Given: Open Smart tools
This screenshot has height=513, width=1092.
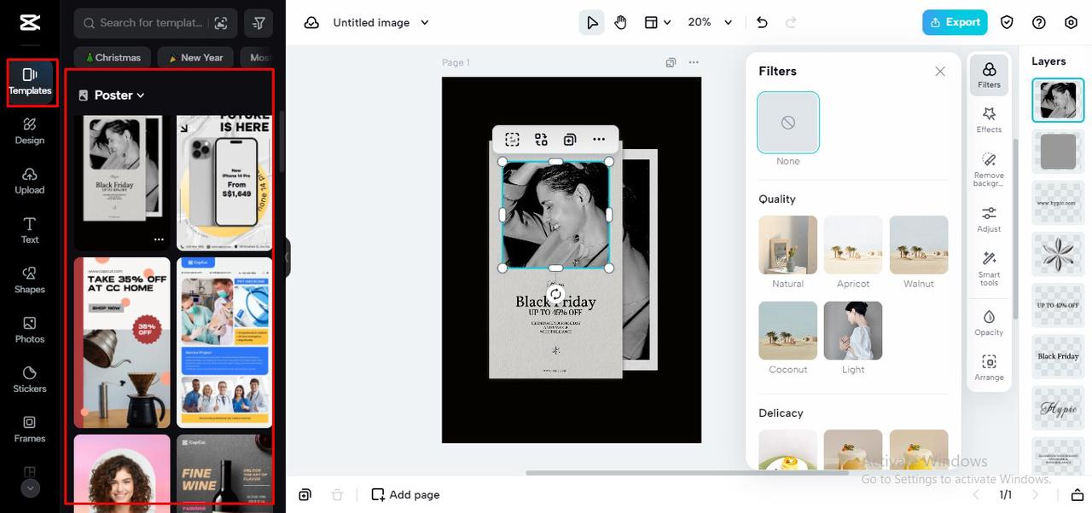Looking at the screenshot, I should pyautogui.click(x=989, y=268).
